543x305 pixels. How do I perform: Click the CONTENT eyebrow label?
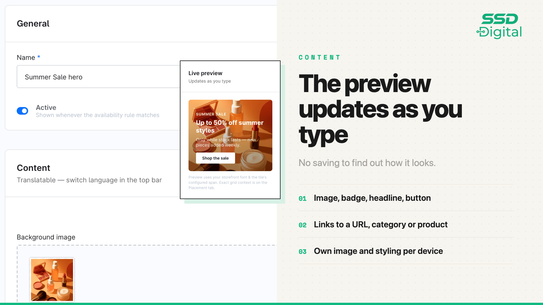coord(320,58)
